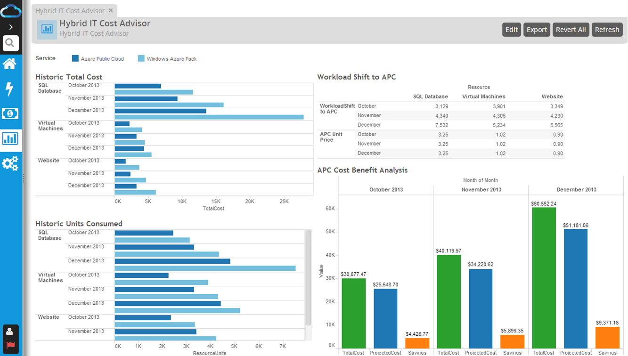This screenshot has width=628, height=356.
Task: Click the red flag icon
Action: point(10,345)
